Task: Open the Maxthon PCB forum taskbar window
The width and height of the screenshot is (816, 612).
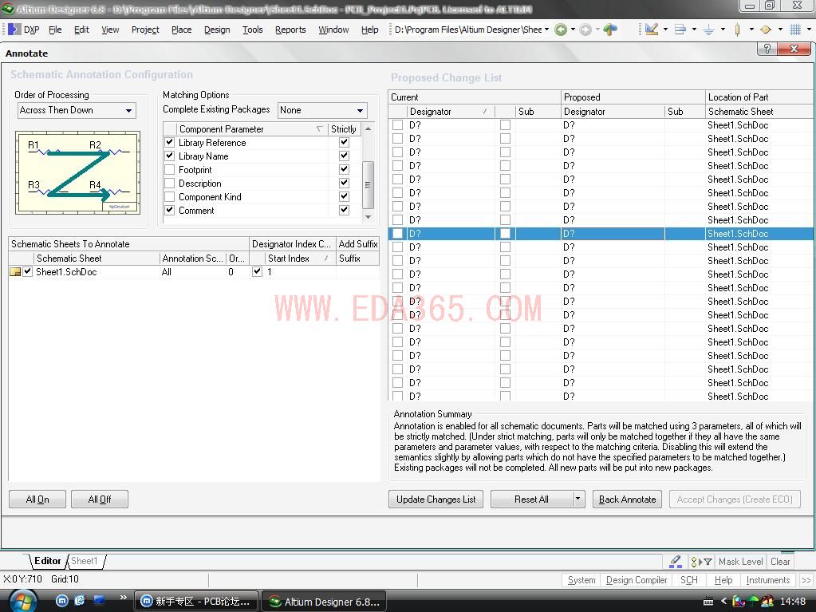Action: click(196, 602)
